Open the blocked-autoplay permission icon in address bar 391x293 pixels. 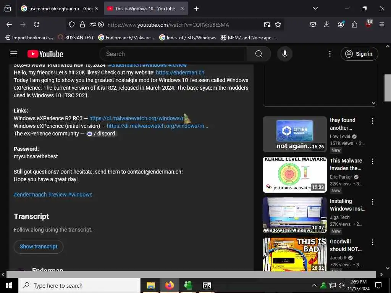pyautogui.click(x=101, y=24)
